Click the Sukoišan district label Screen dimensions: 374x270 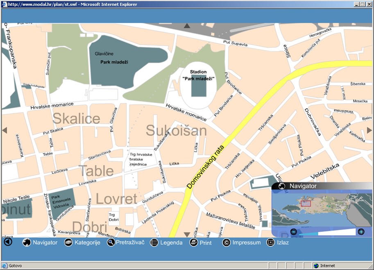click(176, 130)
